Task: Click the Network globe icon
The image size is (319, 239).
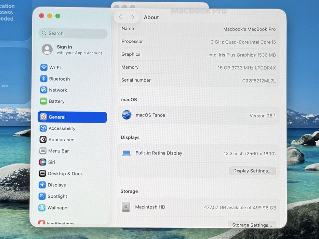Action: (43, 90)
